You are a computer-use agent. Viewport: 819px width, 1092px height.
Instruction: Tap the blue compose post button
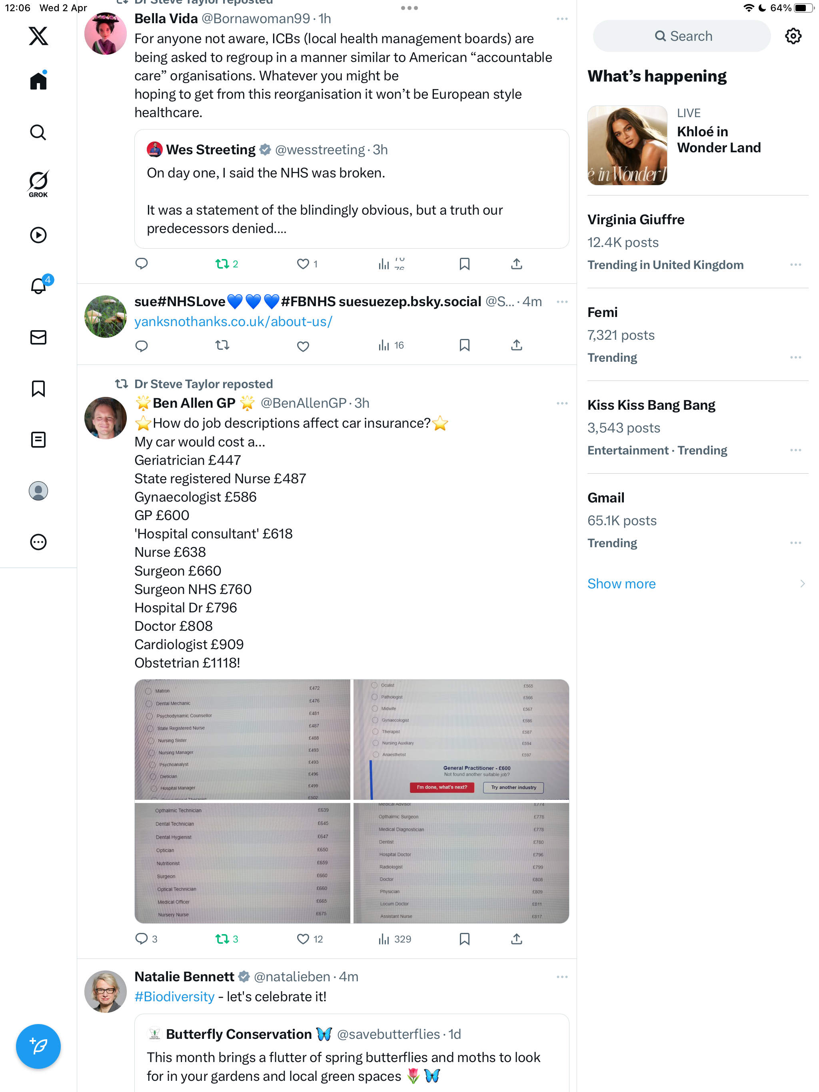click(38, 1046)
